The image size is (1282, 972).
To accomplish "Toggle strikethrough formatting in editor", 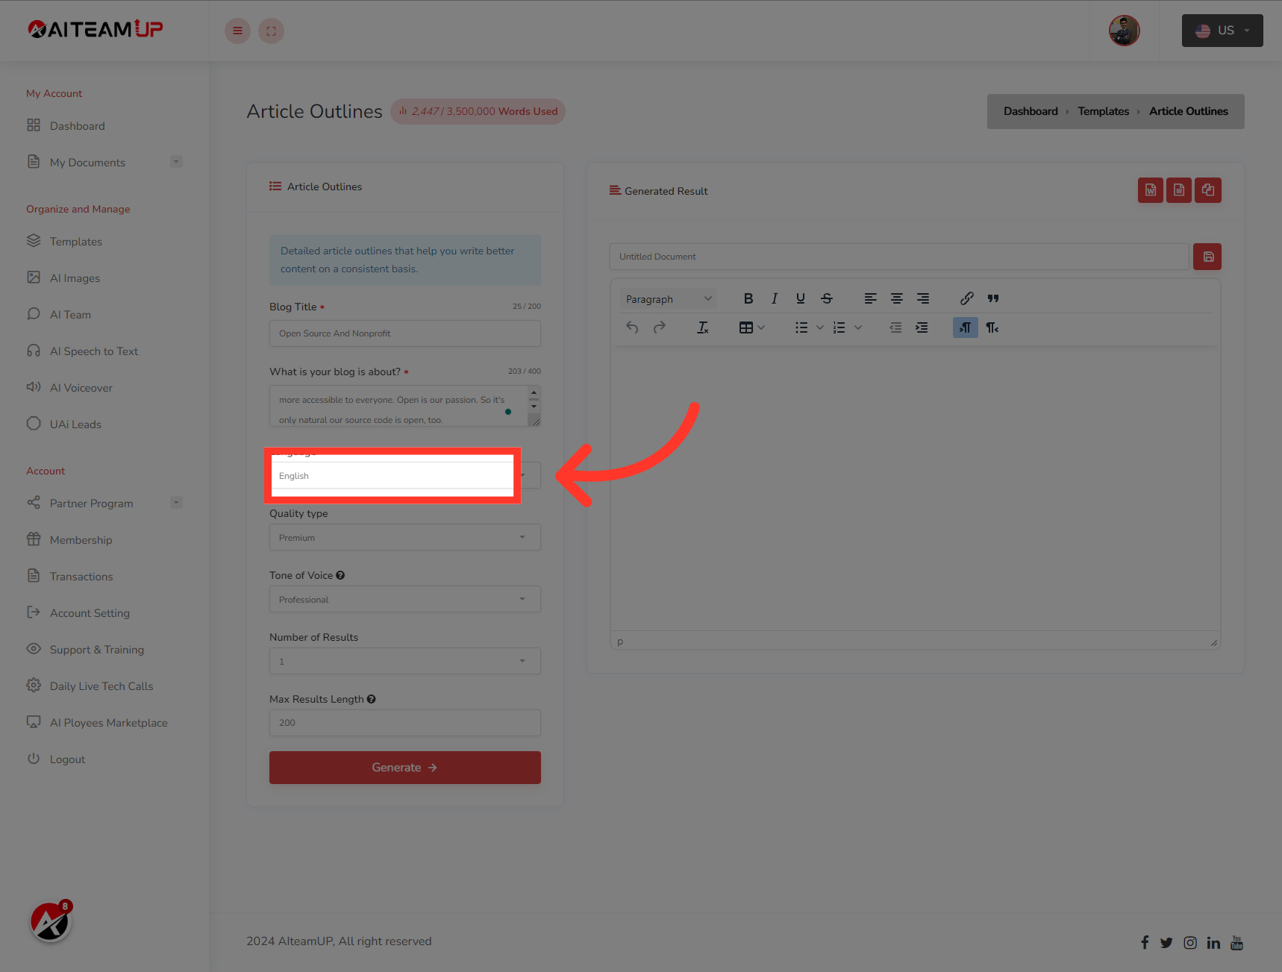I will [x=827, y=298].
